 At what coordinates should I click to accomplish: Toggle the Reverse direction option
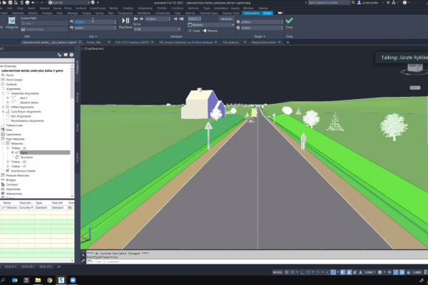(210, 31)
